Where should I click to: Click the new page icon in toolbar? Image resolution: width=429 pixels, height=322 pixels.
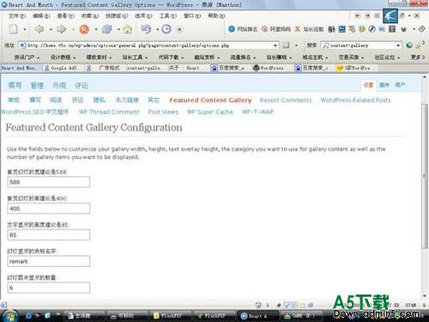(x=14, y=29)
